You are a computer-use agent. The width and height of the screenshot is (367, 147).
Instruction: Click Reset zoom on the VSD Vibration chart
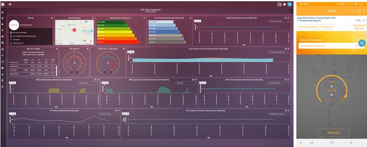(x=126, y=114)
